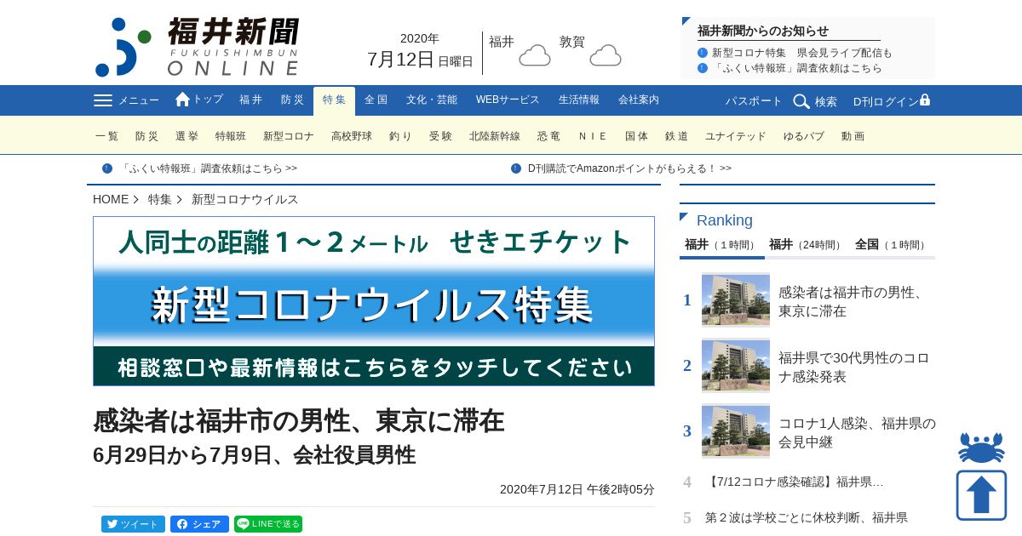Viewport: 1022px width, 536px height.
Task: Open 北陸新幹線 in the sub navigation
Action: (495, 136)
